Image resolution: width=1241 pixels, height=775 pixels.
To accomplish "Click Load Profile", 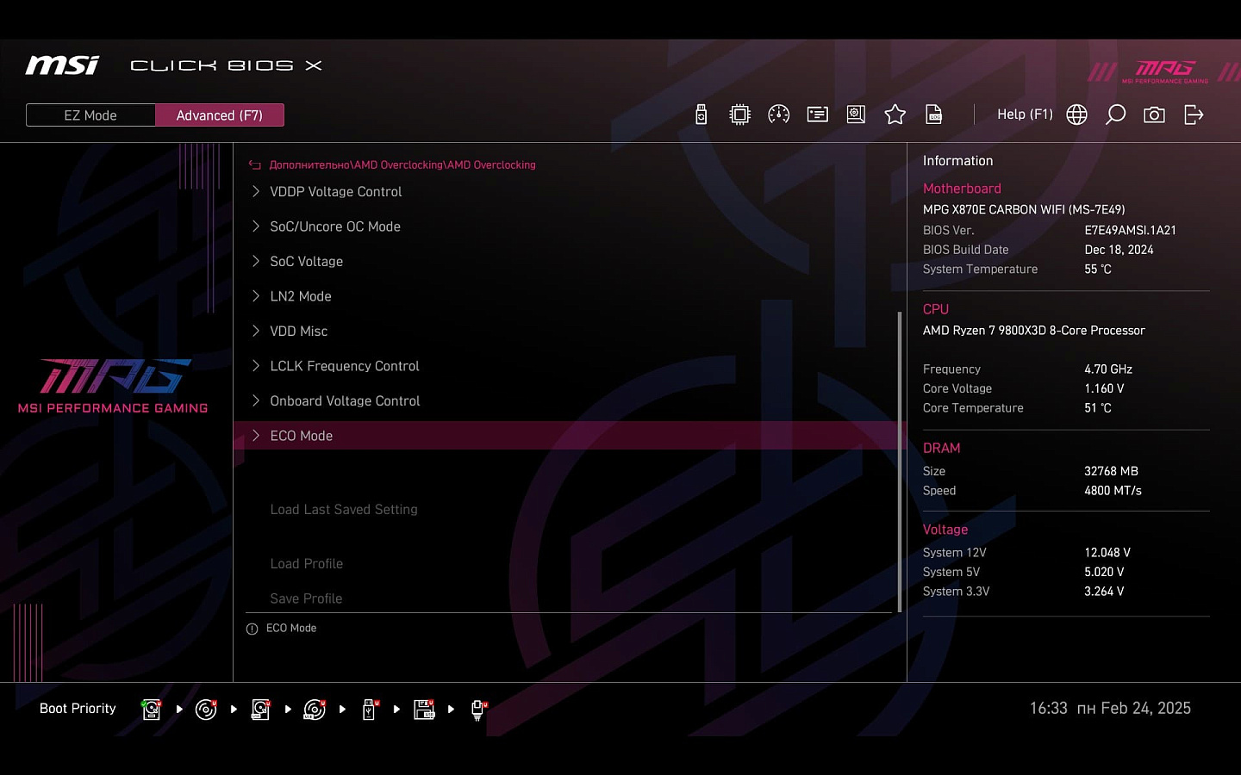I will pyautogui.click(x=307, y=564).
